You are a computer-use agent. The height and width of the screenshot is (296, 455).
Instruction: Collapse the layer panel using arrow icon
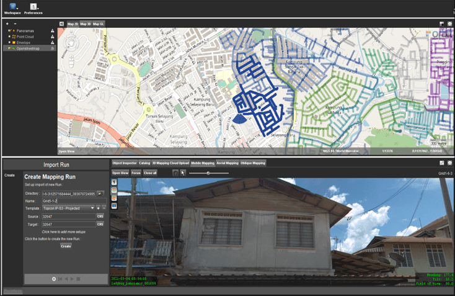[61, 24]
